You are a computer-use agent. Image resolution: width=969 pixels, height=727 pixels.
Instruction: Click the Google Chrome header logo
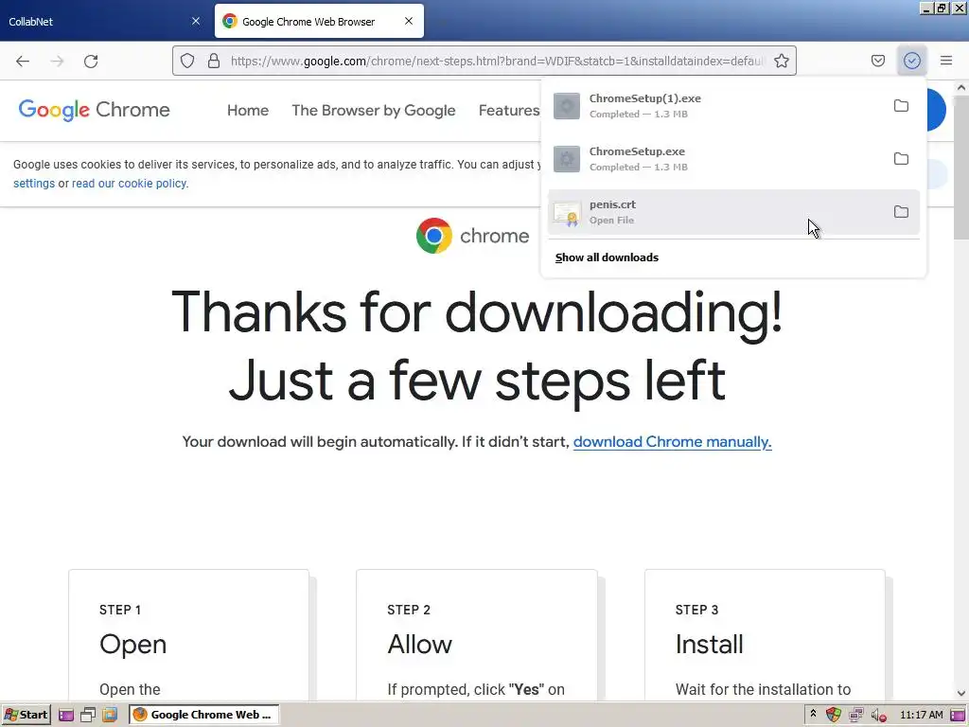[x=95, y=110]
